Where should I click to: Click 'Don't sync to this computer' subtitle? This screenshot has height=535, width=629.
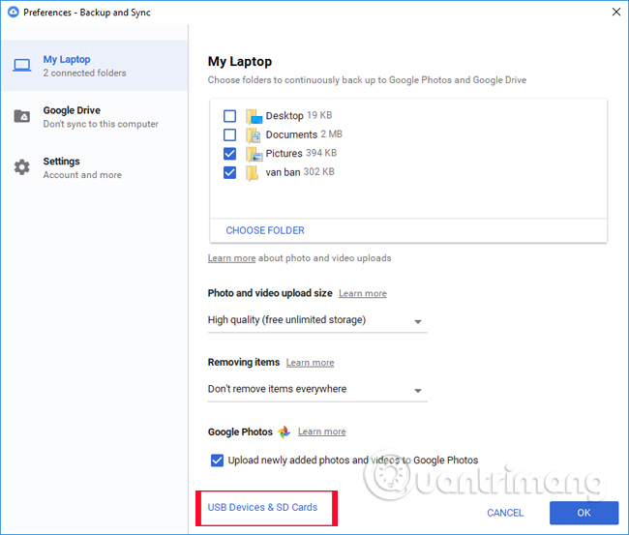(x=101, y=125)
